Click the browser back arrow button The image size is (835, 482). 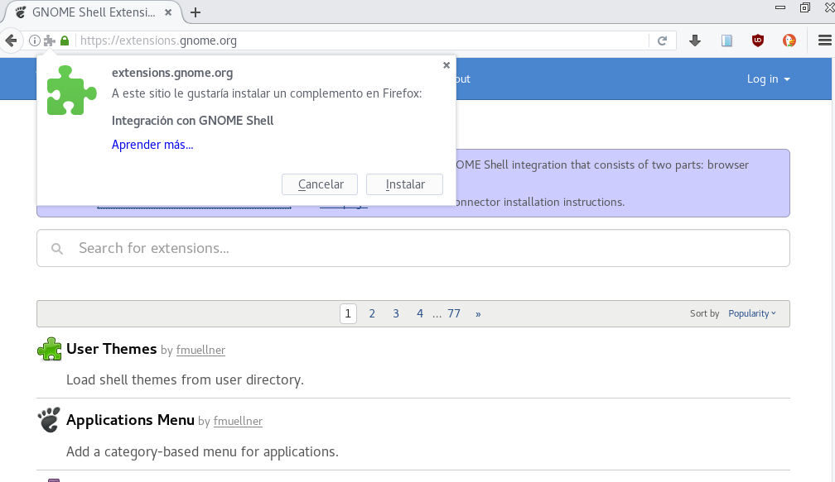click(11, 41)
